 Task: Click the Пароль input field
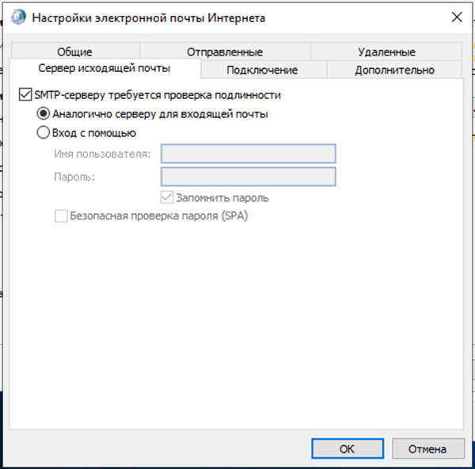[249, 177]
